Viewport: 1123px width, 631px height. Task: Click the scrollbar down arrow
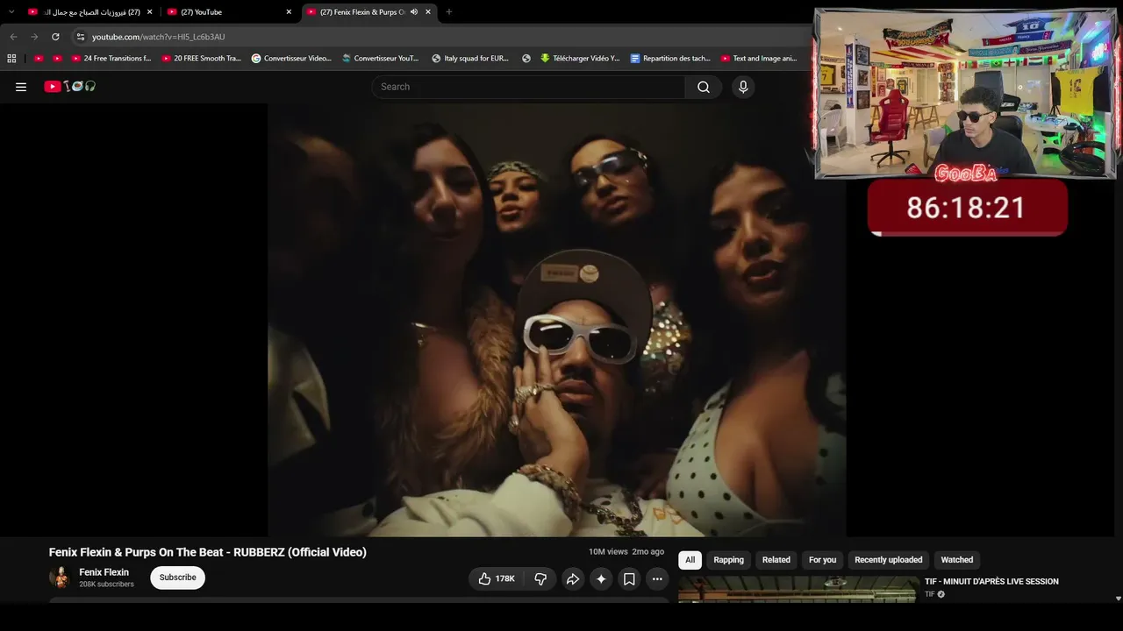pyautogui.click(x=1118, y=599)
